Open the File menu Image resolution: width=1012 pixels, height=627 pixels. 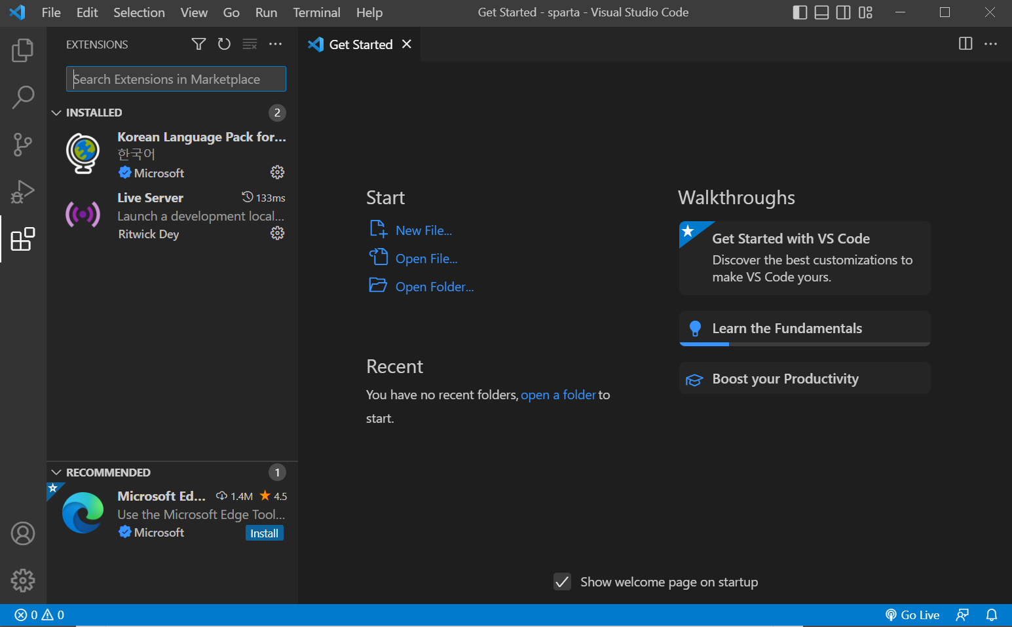pyautogui.click(x=51, y=12)
